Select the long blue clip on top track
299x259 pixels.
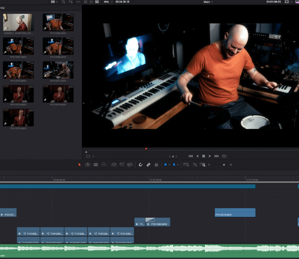(x=127, y=186)
